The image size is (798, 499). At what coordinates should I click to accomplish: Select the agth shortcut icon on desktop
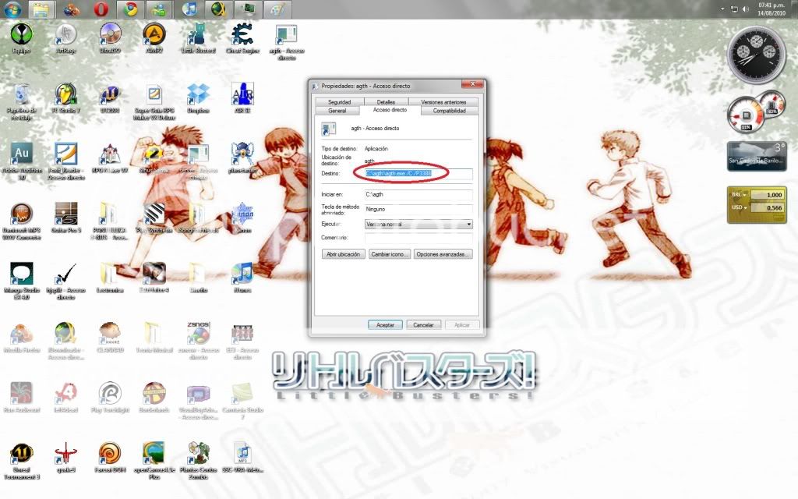[287, 42]
